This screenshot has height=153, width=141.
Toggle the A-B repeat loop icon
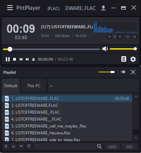coord(115,37)
